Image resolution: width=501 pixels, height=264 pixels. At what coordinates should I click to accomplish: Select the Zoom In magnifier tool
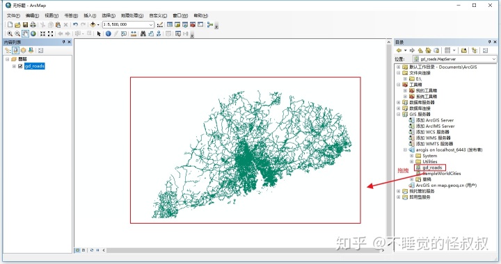click(x=10, y=33)
